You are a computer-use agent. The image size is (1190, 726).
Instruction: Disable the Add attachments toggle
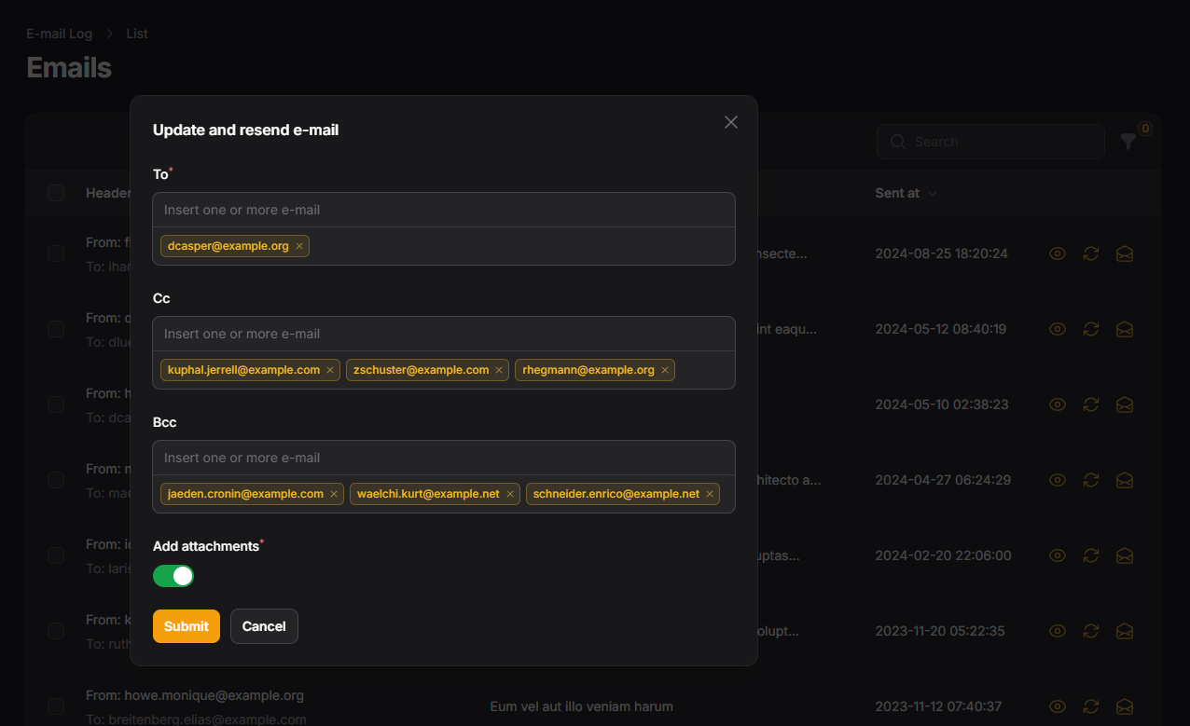tap(173, 576)
